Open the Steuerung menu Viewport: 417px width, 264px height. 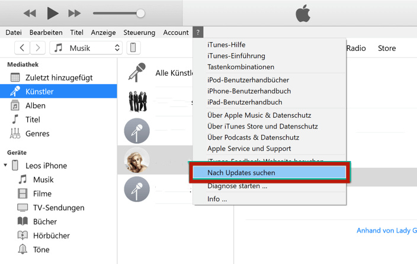[x=139, y=33]
